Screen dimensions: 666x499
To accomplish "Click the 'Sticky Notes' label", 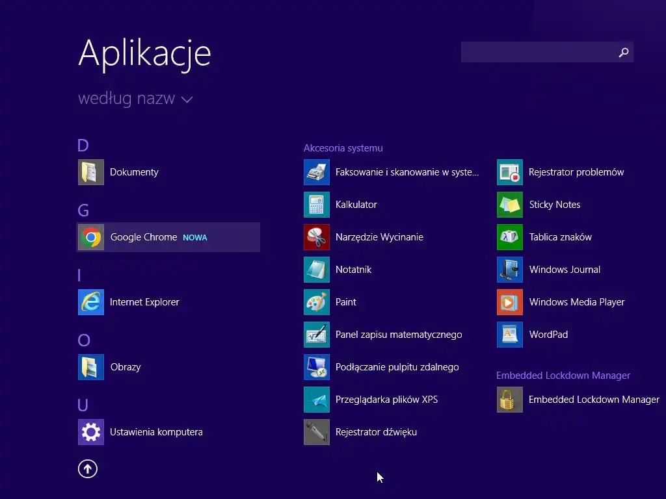I will (x=555, y=205).
